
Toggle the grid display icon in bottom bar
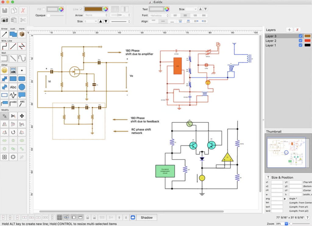pos(59,217)
